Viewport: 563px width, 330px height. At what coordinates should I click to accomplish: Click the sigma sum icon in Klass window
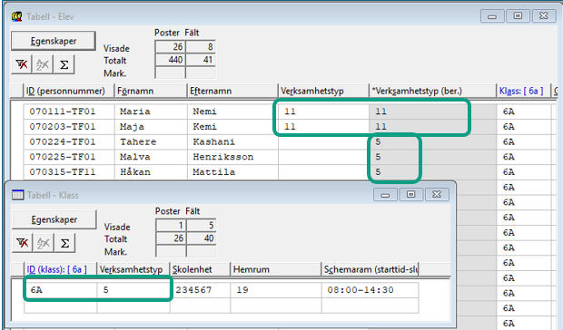(64, 243)
